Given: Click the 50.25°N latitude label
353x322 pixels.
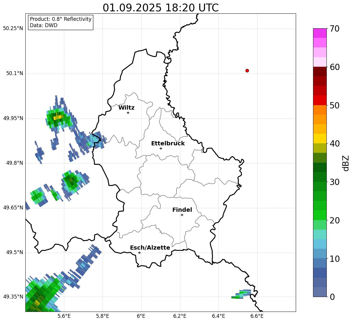Looking at the screenshot, I should point(13,29).
